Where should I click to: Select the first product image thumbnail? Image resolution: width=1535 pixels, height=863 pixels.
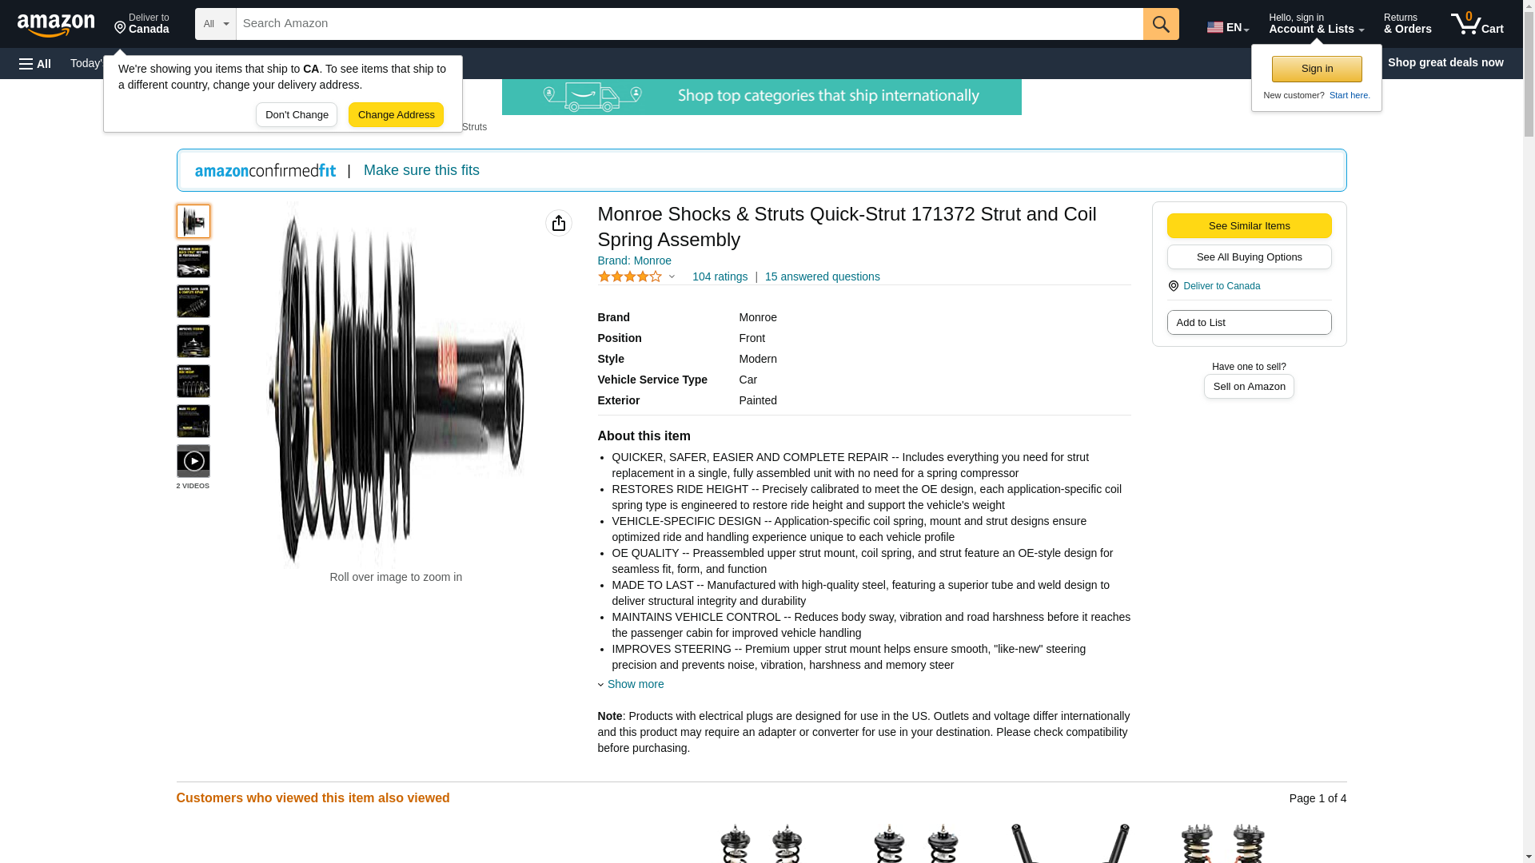coord(193,221)
